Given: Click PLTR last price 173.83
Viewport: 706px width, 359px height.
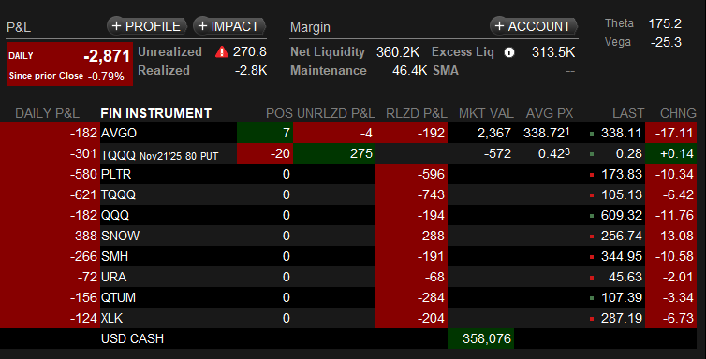Looking at the screenshot, I should tap(622, 174).
